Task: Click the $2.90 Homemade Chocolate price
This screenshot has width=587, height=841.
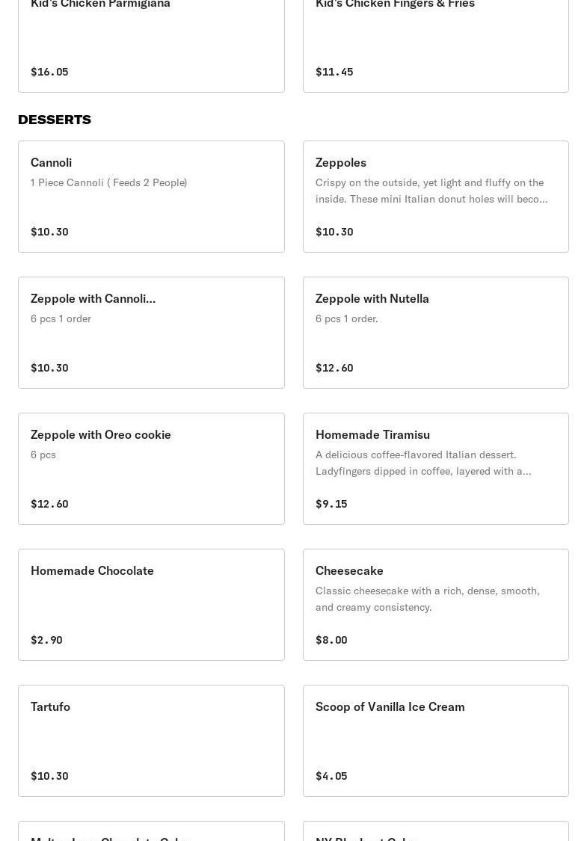Action: click(46, 640)
